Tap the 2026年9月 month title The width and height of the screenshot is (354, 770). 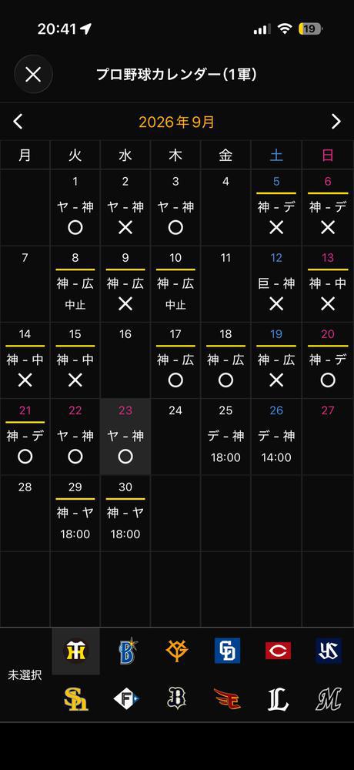(x=177, y=122)
